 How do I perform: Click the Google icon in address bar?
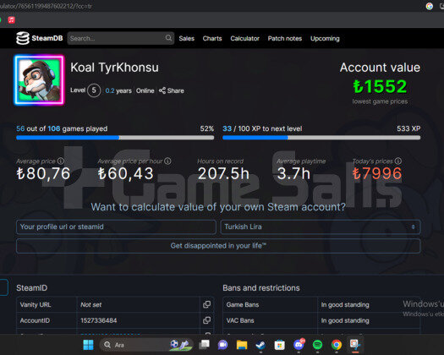pyautogui.click(x=430, y=6)
